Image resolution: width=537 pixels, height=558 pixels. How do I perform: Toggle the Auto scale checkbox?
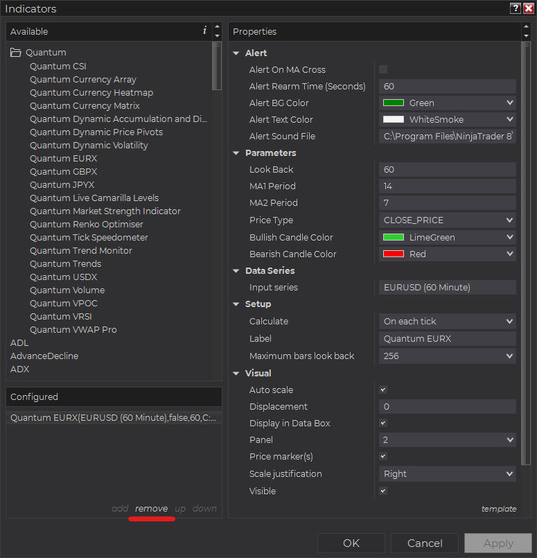(383, 390)
